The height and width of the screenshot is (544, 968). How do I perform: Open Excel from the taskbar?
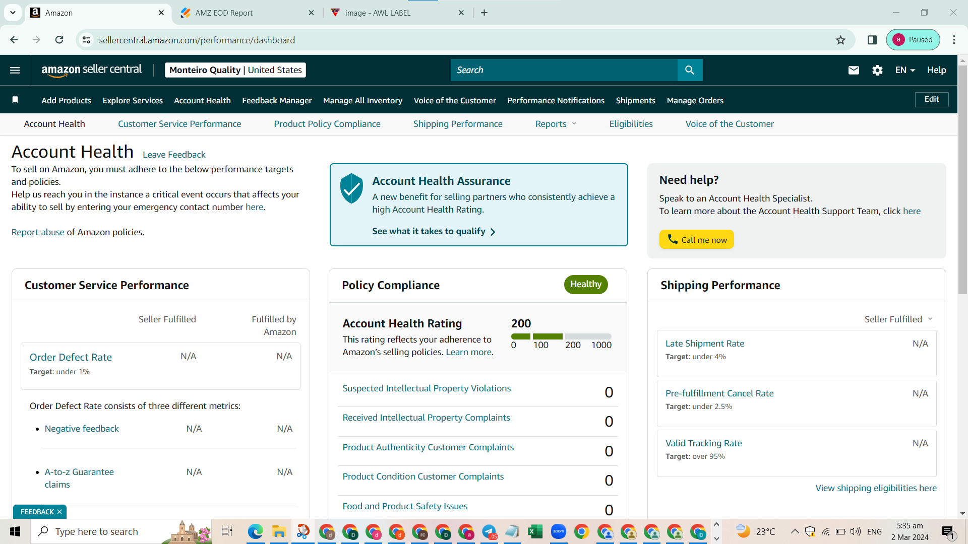point(535,531)
